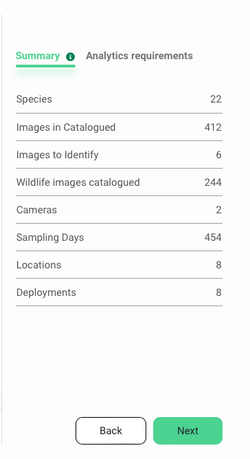Open the Analytics requirements tab
This screenshot has width=250, height=459.
pyautogui.click(x=139, y=56)
